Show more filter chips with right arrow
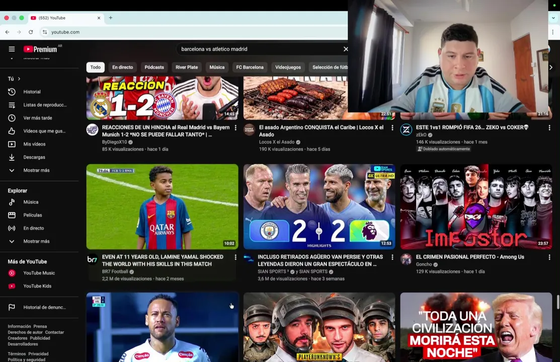560x362 pixels. coord(551,67)
